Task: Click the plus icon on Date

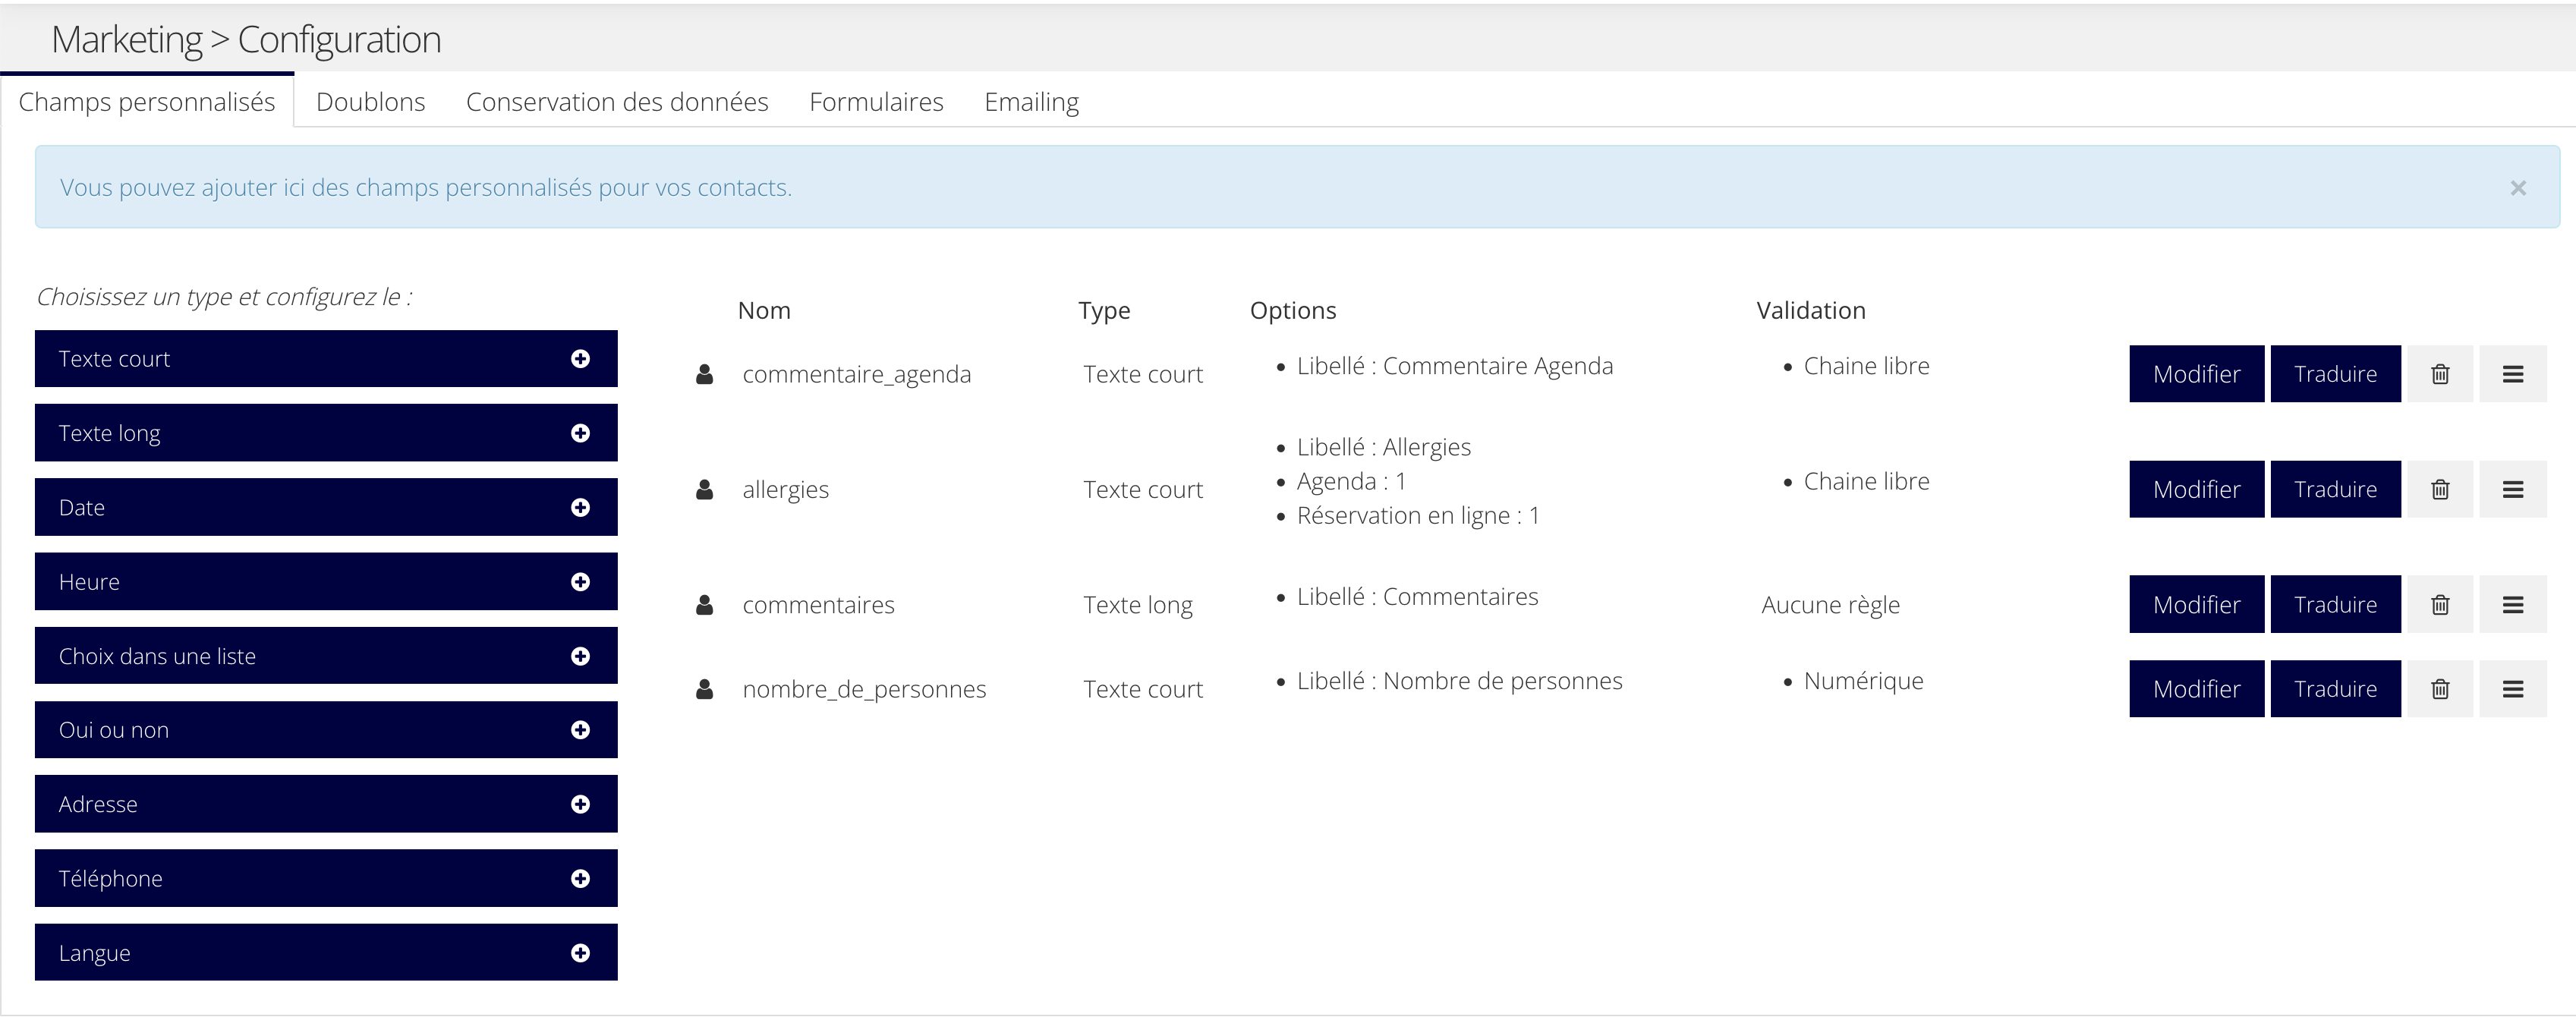Action: point(580,507)
